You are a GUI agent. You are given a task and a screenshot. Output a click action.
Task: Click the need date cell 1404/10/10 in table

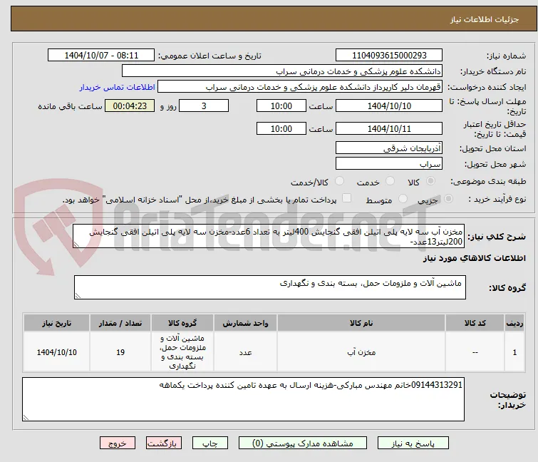(56, 352)
